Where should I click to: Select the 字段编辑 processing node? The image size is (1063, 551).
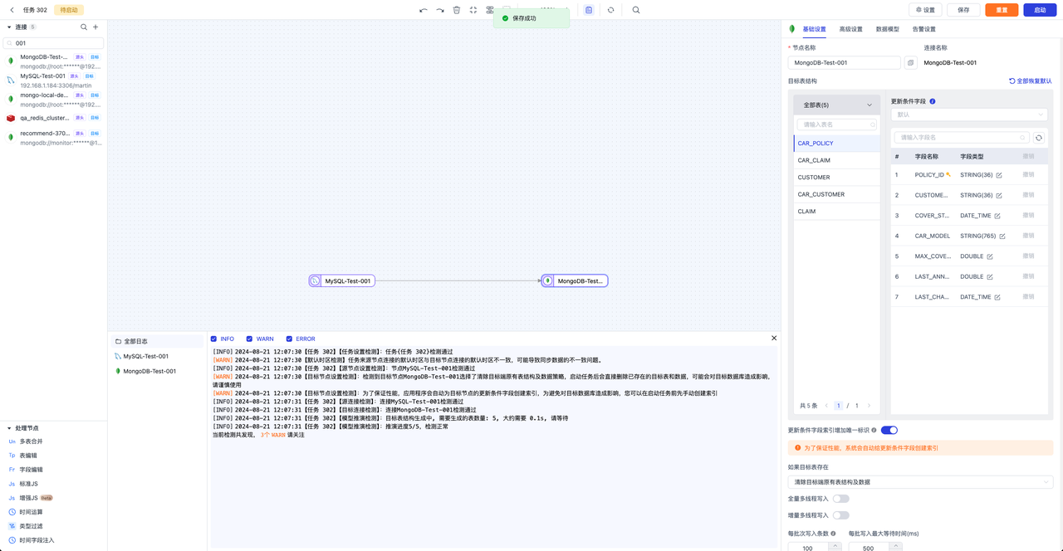(31, 470)
